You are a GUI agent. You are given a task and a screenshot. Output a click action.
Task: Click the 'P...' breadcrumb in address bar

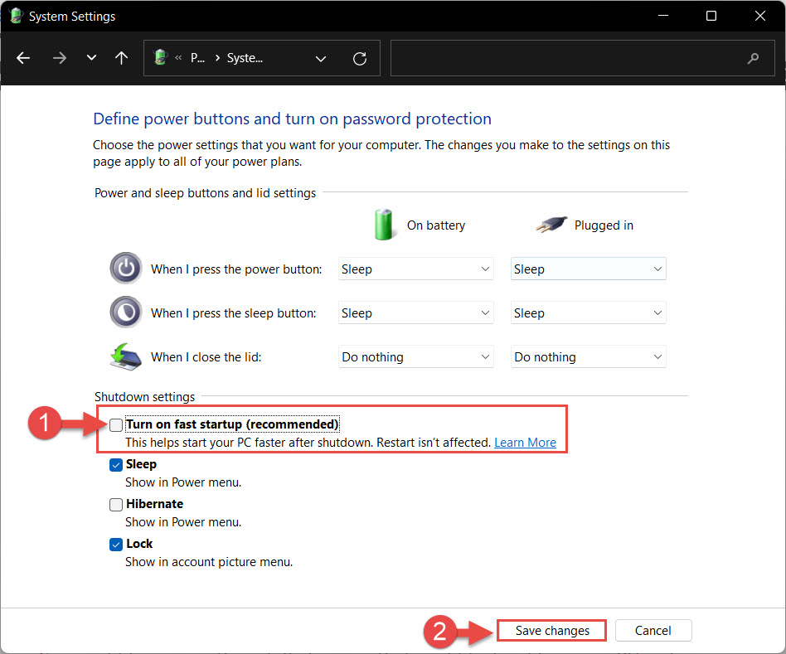[x=197, y=58]
